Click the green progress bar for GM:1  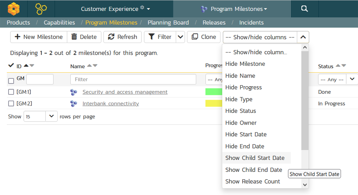tap(214, 92)
